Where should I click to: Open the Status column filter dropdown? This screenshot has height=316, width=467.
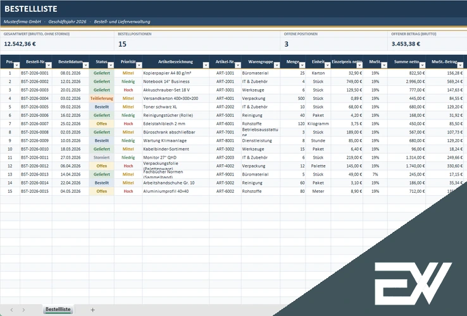click(111, 65)
